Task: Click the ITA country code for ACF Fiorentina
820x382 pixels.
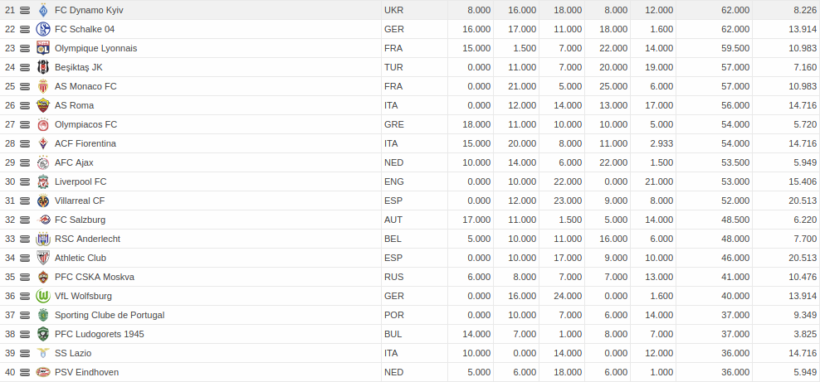Action: point(391,143)
